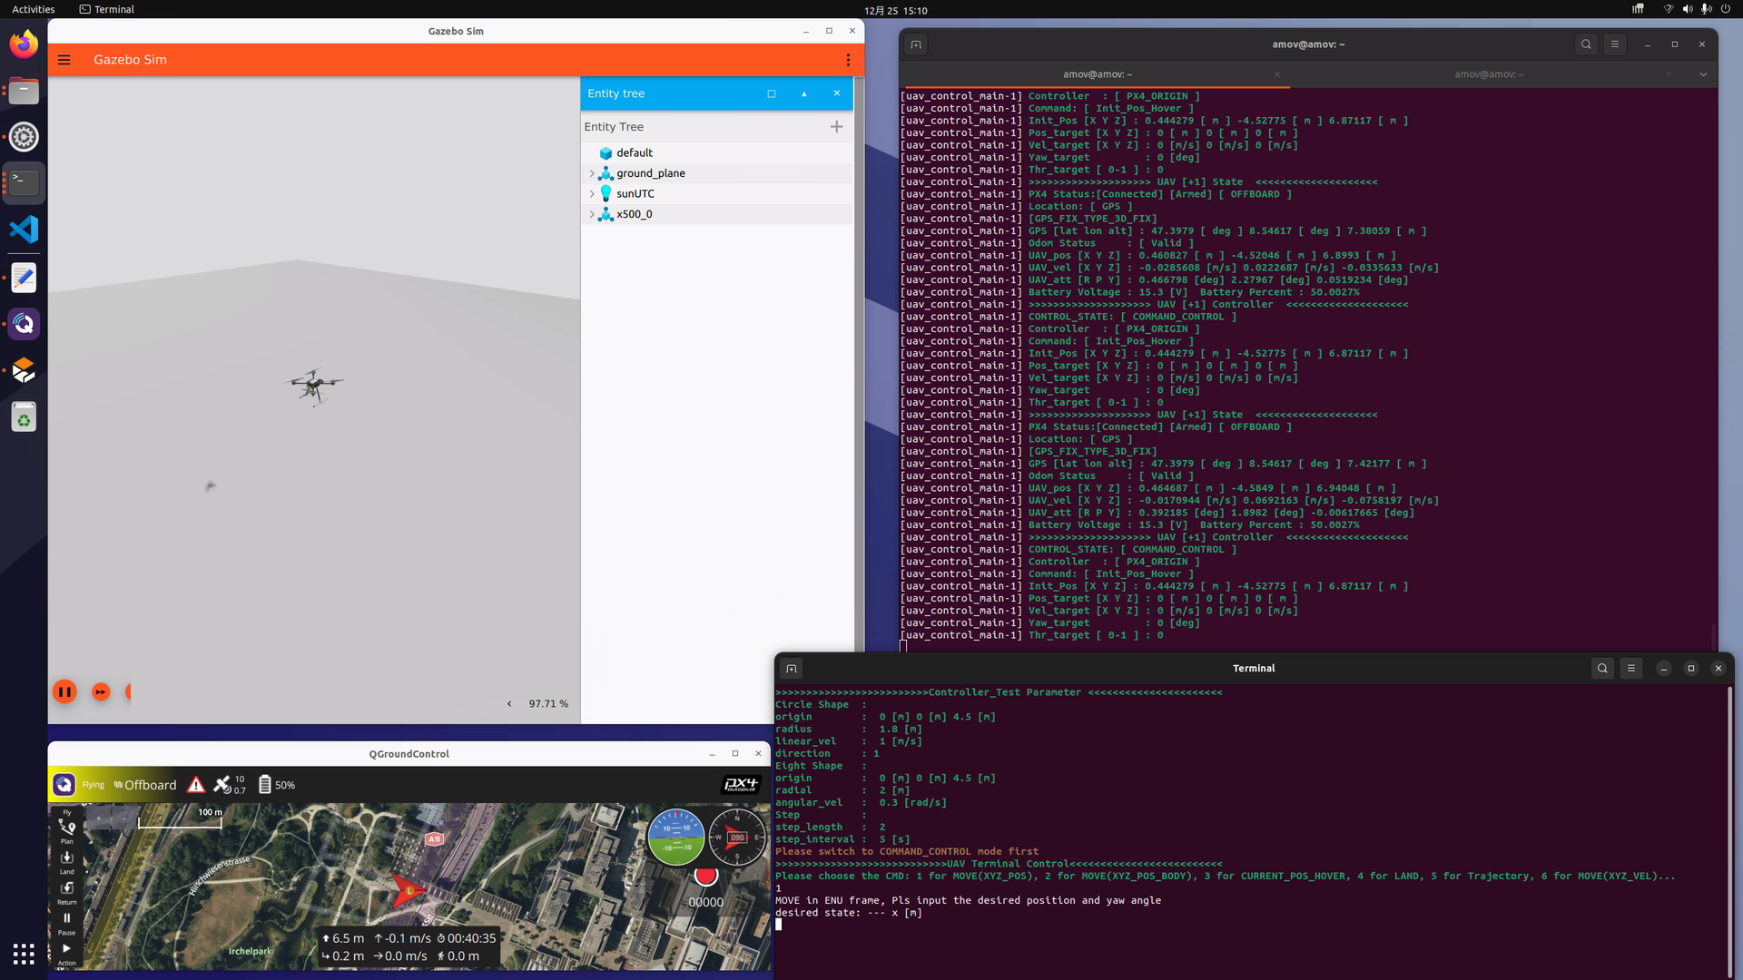
Task: Click the red vehicle arrow on map
Action: click(407, 890)
